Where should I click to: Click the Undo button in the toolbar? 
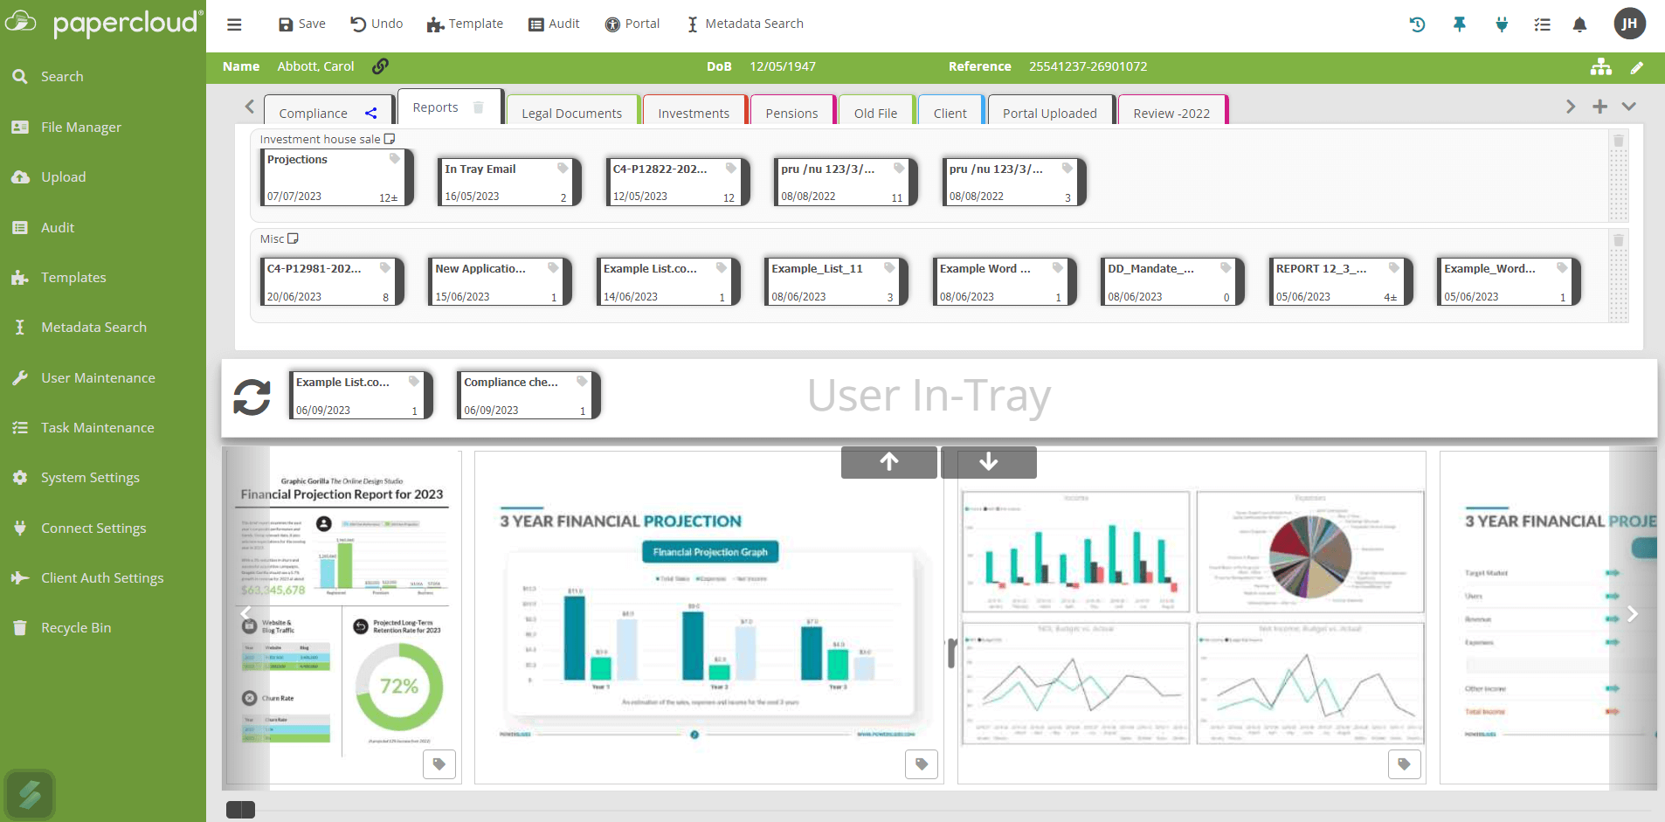(376, 24)
